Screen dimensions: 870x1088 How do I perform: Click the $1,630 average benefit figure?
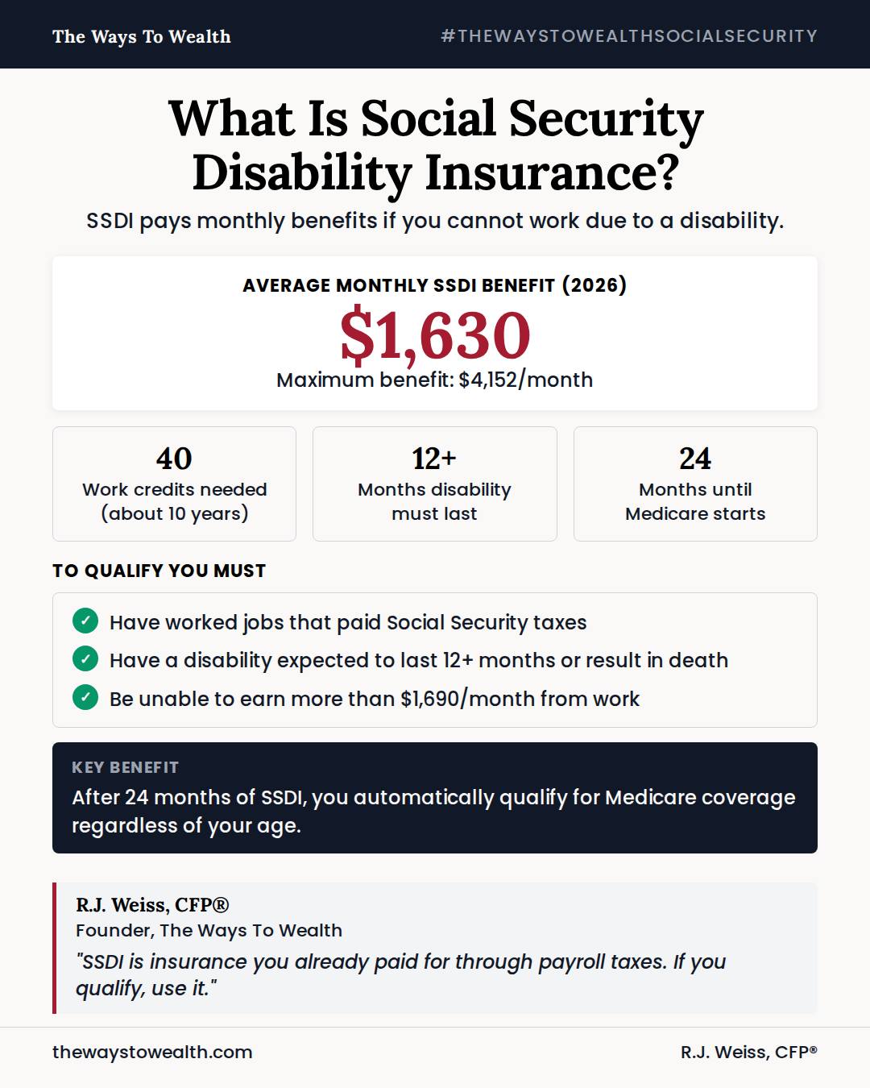pos(435,334)
